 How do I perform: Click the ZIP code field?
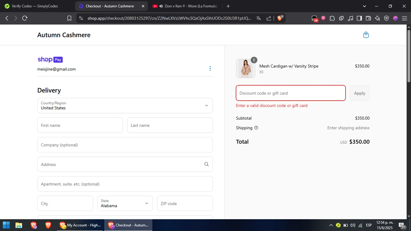tap(185, 203)
